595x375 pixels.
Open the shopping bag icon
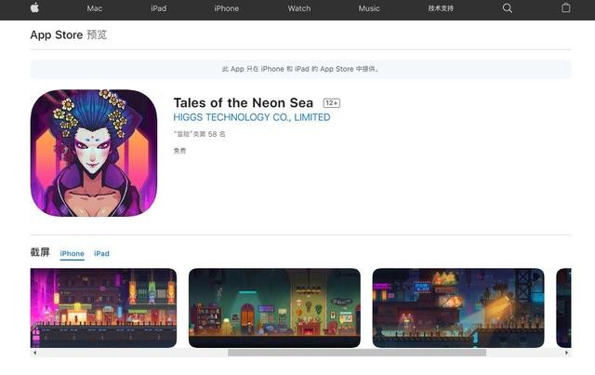click(x=566, y=7)
